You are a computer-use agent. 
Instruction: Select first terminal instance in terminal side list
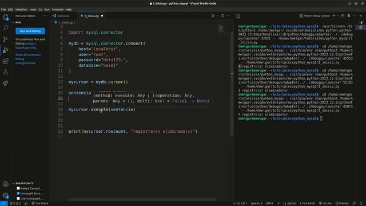(361, 23)
